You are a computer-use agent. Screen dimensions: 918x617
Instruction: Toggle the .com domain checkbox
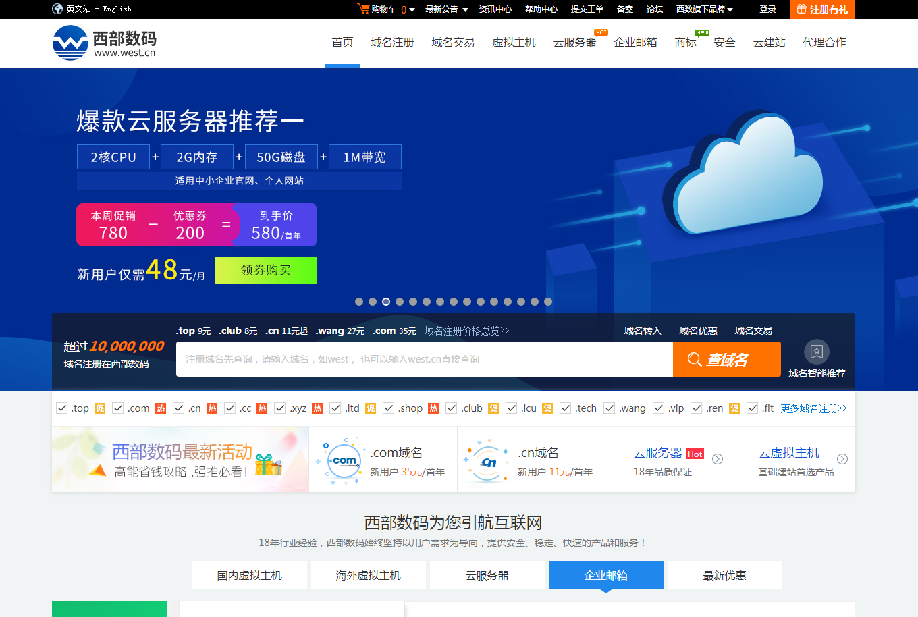click(118, 408)
